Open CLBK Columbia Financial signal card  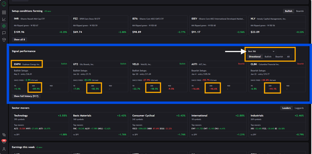coord(277,77)
